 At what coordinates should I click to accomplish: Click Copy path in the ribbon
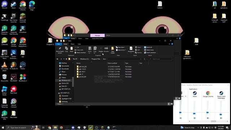(x=79, y=50)
